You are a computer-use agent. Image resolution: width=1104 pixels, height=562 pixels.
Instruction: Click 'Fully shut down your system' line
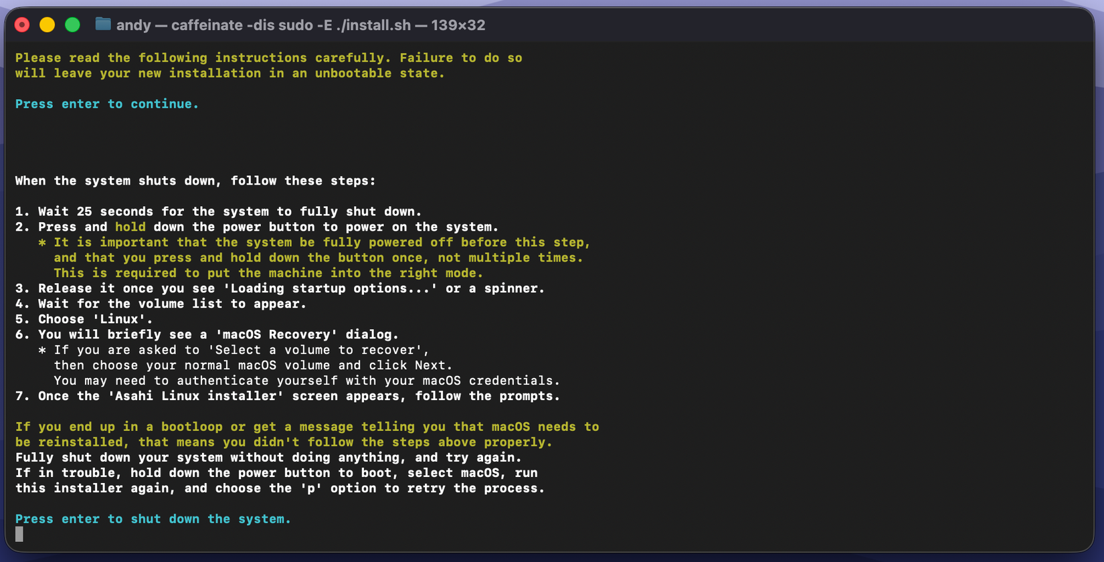click(268, 458)
